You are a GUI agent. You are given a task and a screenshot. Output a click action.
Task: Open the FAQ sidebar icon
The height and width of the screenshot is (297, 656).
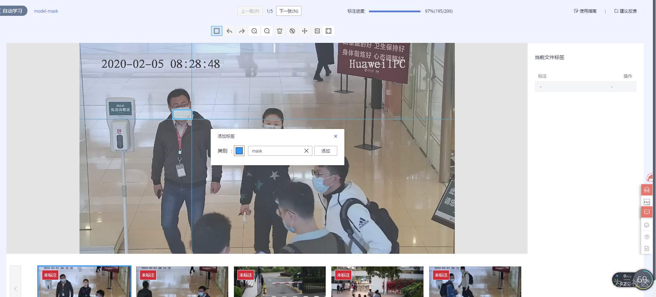pyautogui.click(x=647, y=202)
